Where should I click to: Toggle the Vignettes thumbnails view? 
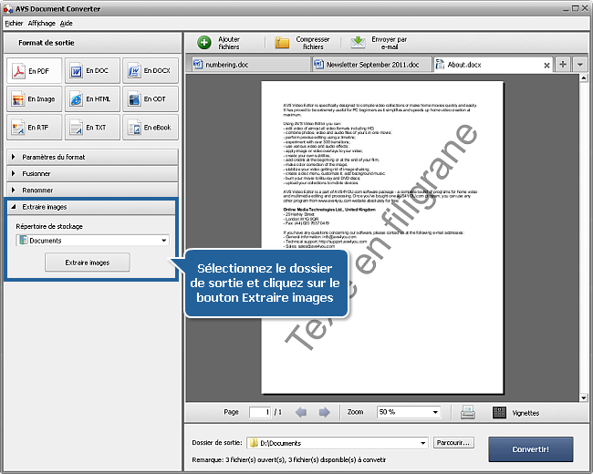click(x=499, y=412)
